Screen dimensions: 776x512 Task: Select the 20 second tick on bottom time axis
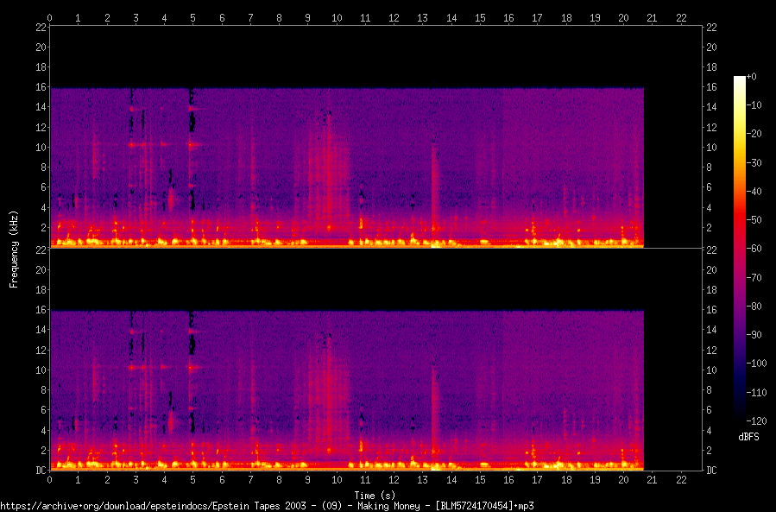tap(623, 479)
